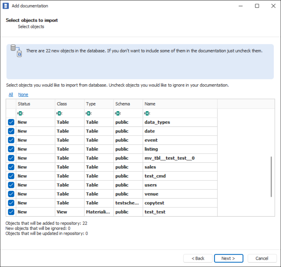Sort by the Class column header

click(x=70, y=104)
